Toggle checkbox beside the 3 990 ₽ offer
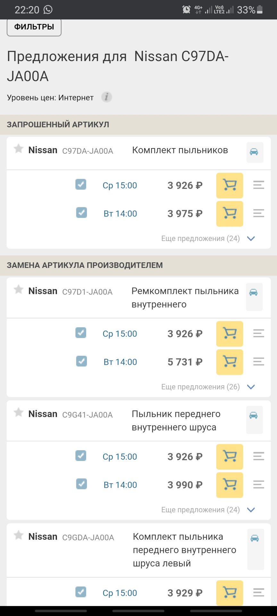Image resolution: width=277 pixels, height=616 pixels. coord(81,484)
